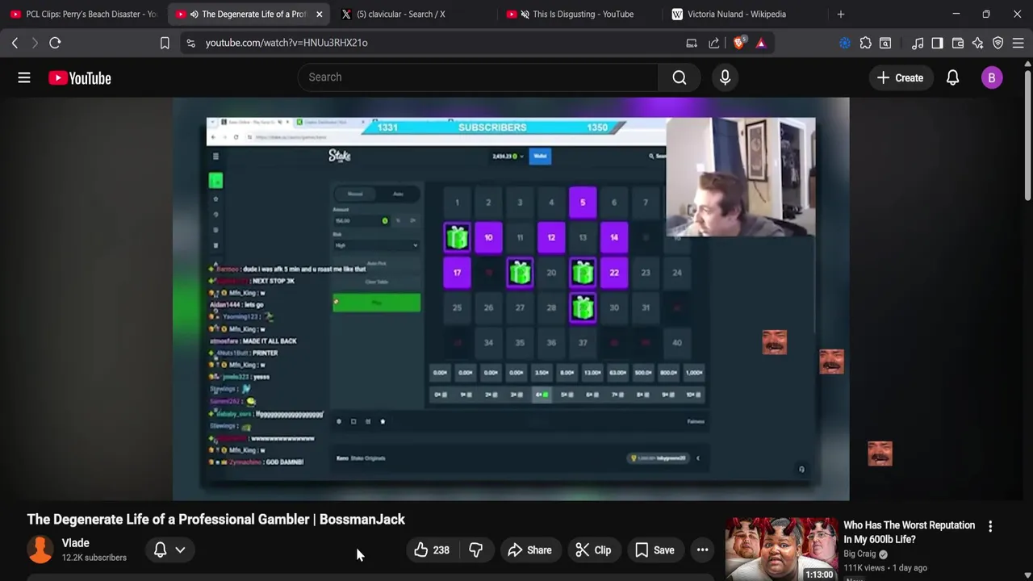1033x581 pixels.
Task: Open more actions three-dot menu under video
Action: click(703, 550)
